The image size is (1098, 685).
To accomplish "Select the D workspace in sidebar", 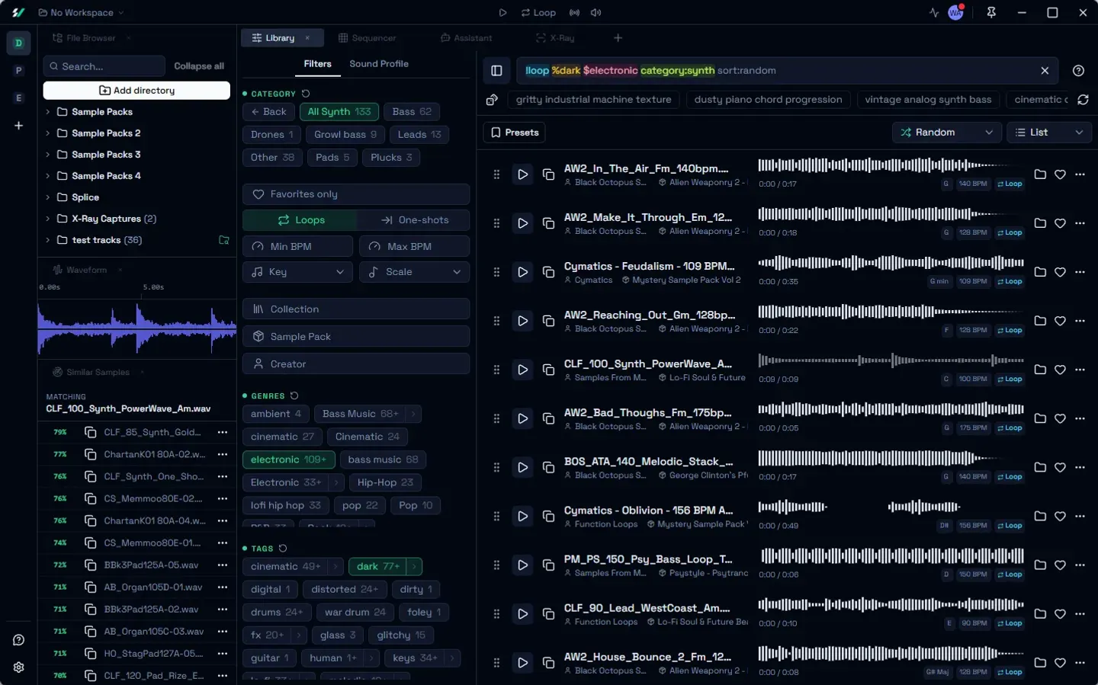I will tap(18, 43).
